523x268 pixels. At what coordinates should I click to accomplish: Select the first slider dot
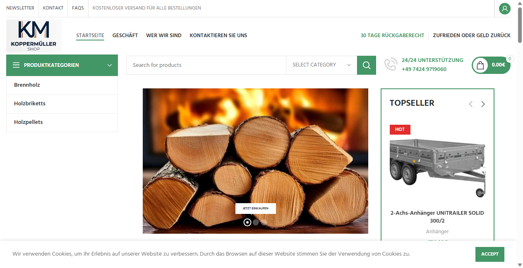[247, 222]
